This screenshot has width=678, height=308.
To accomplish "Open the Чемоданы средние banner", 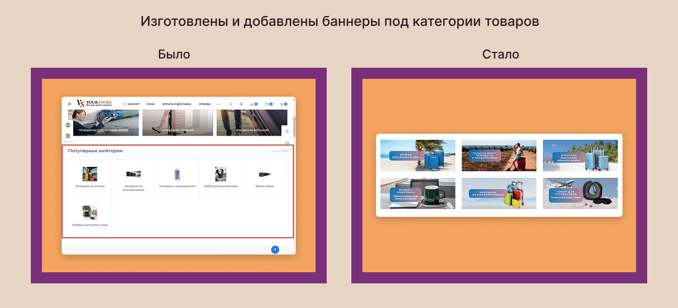I will pos(178,123).
